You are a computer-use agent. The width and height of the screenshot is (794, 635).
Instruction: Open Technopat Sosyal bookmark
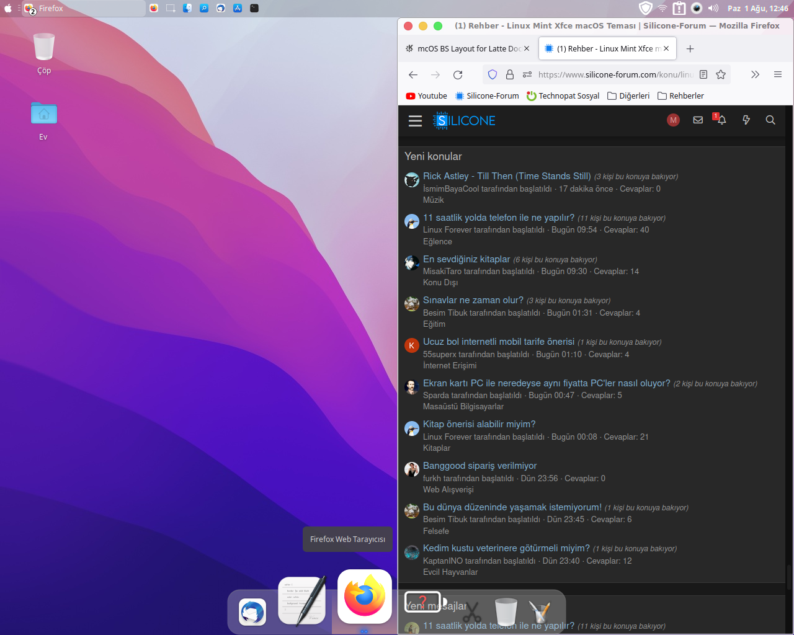(563, 95)
